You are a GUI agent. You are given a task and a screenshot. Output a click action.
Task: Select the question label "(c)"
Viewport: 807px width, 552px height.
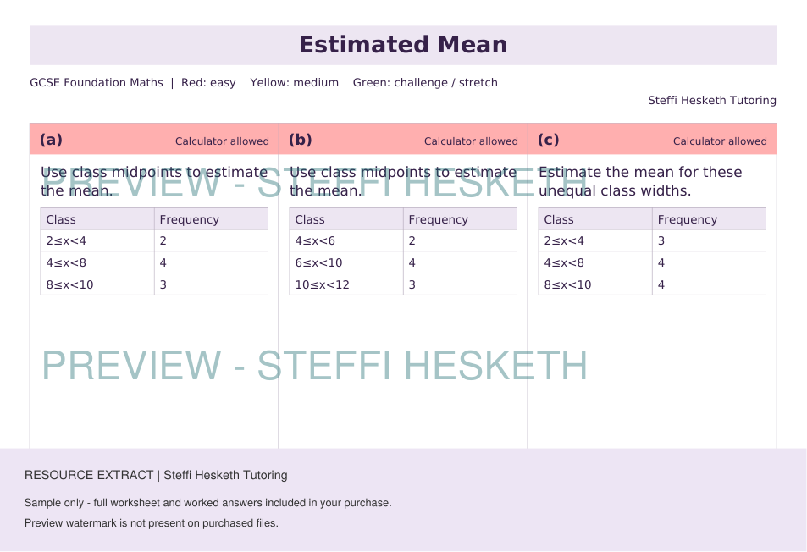[x=548, y=140]
